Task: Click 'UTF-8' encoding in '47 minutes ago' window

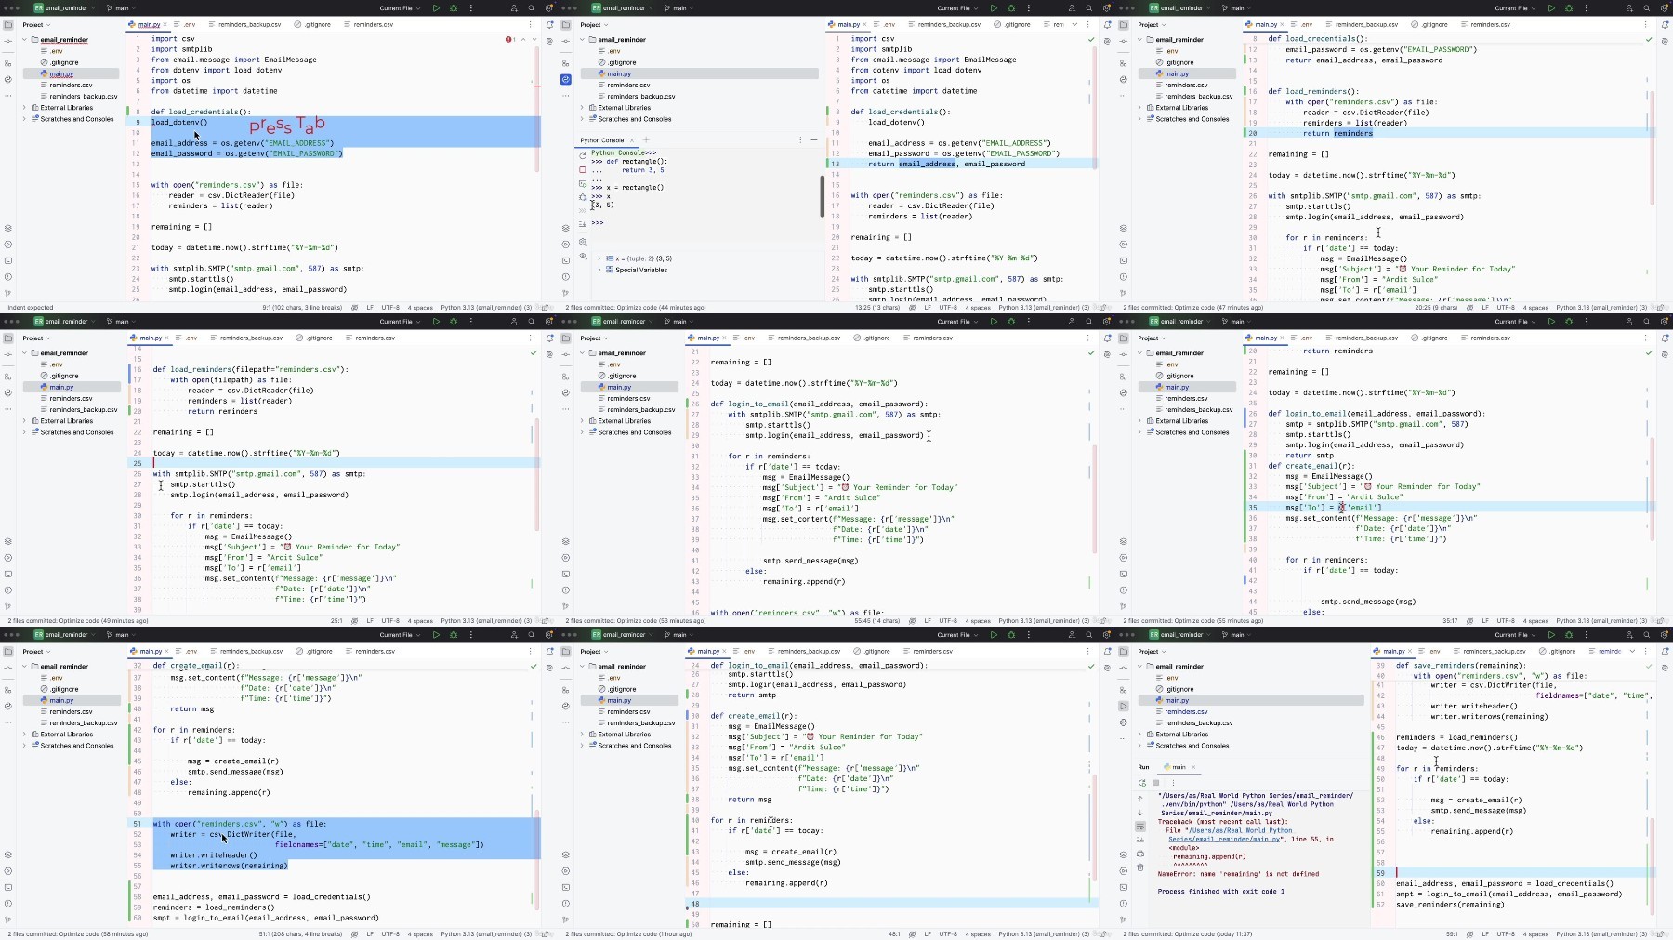Action: pyautogui.click(x=1506, y=307)
